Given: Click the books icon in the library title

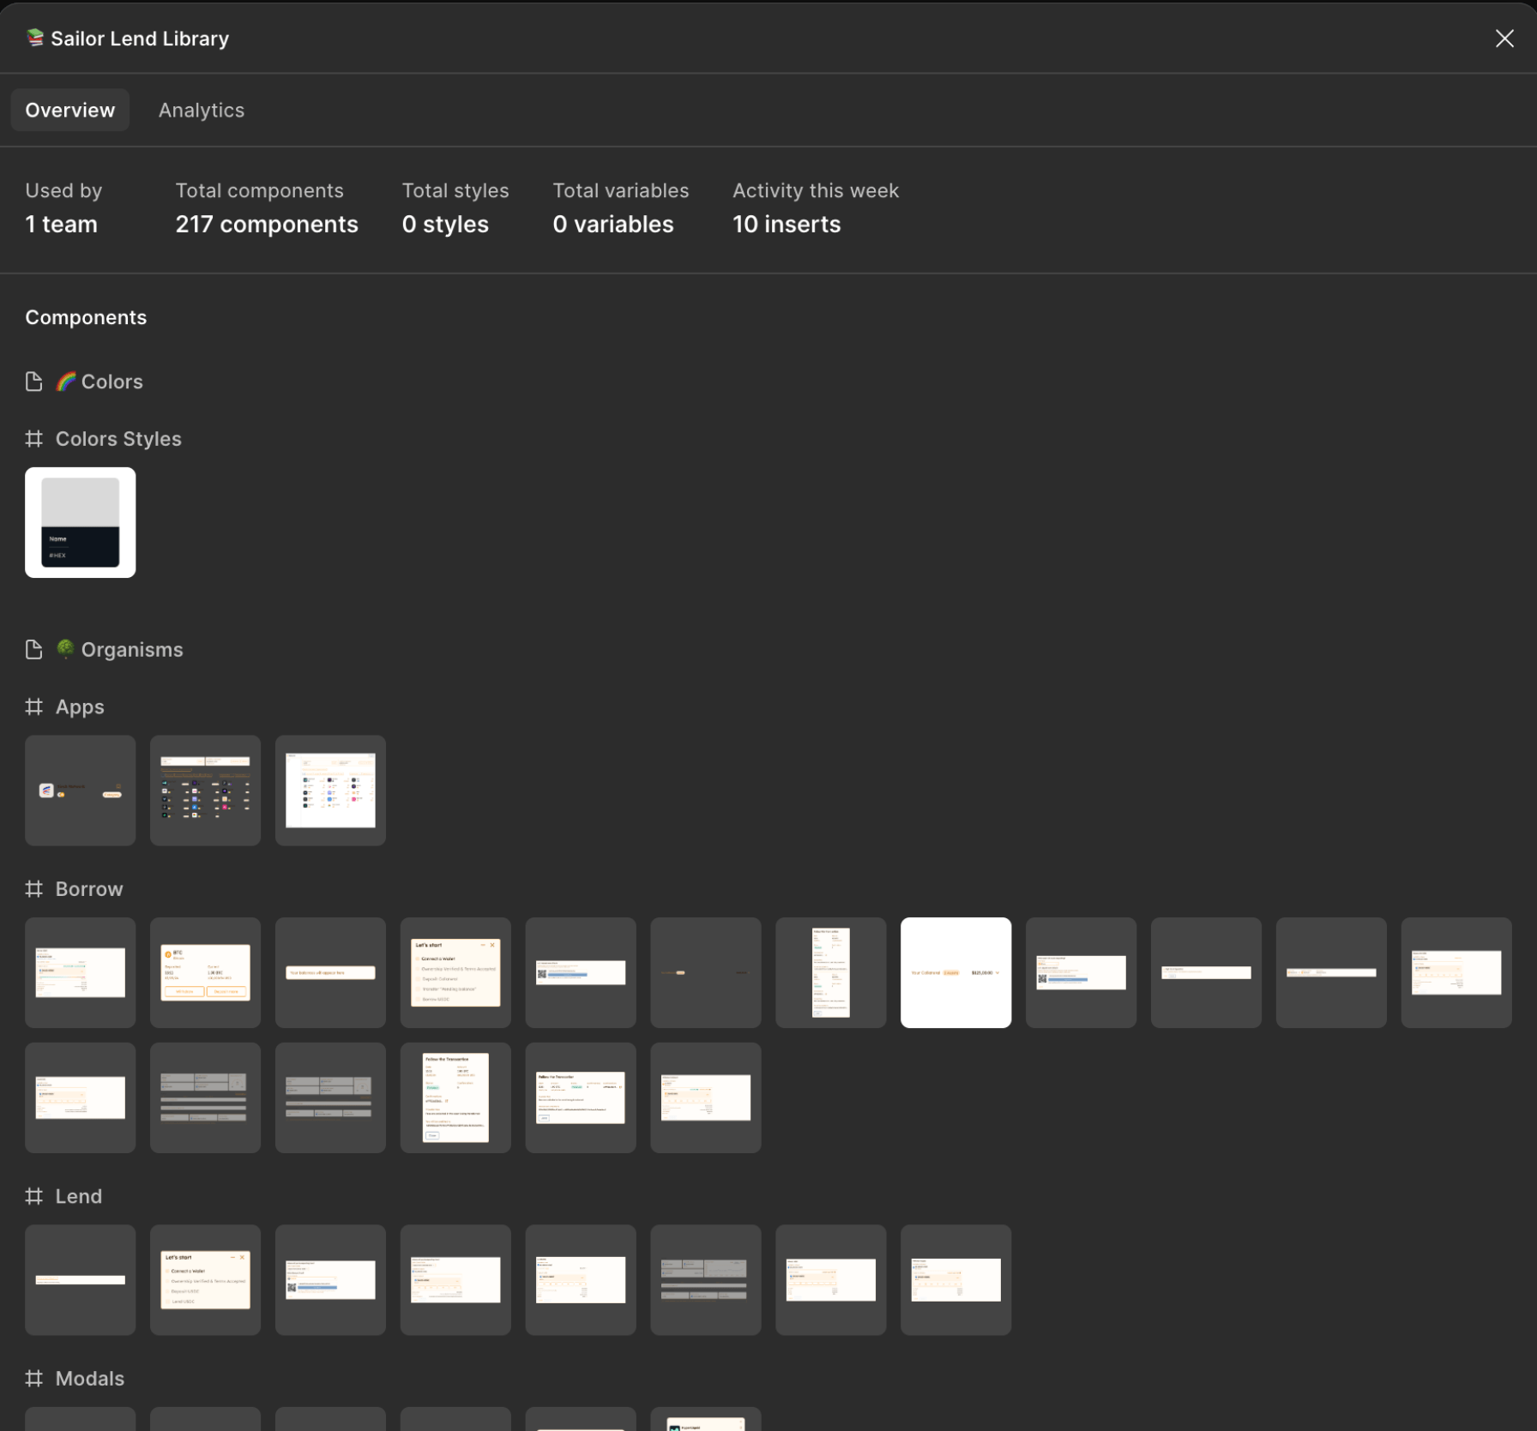Looking at the screenshot, I should click(x=35, y=38).
